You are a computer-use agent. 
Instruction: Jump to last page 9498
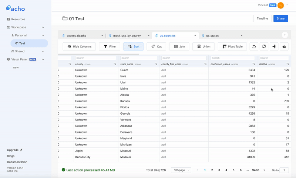(256, 170)
